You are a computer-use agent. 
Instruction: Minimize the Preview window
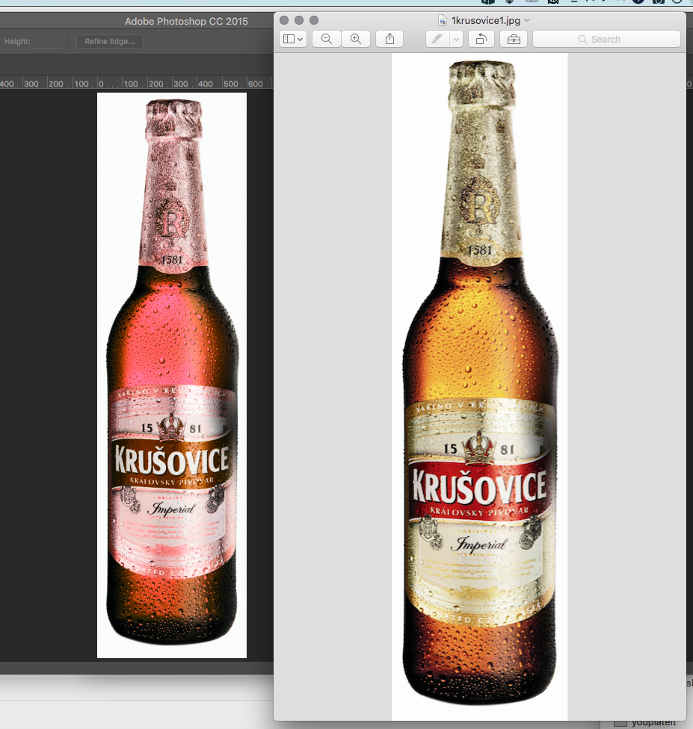299,20
